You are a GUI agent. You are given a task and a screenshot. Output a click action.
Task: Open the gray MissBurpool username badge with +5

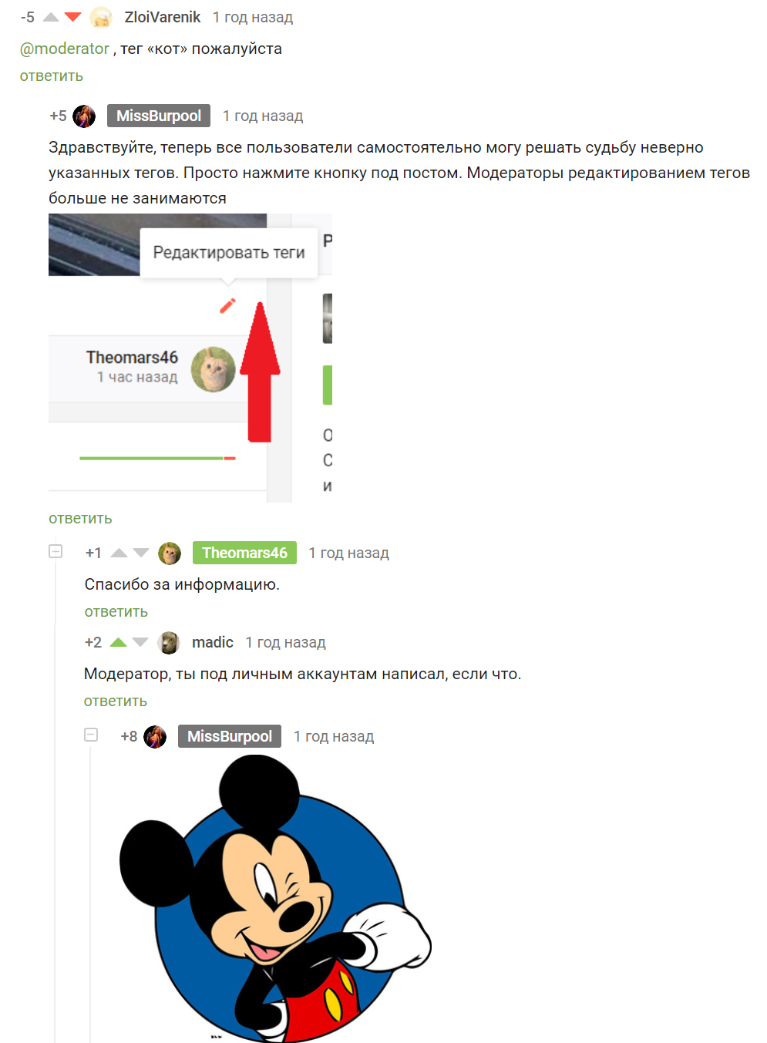[159, 116]
